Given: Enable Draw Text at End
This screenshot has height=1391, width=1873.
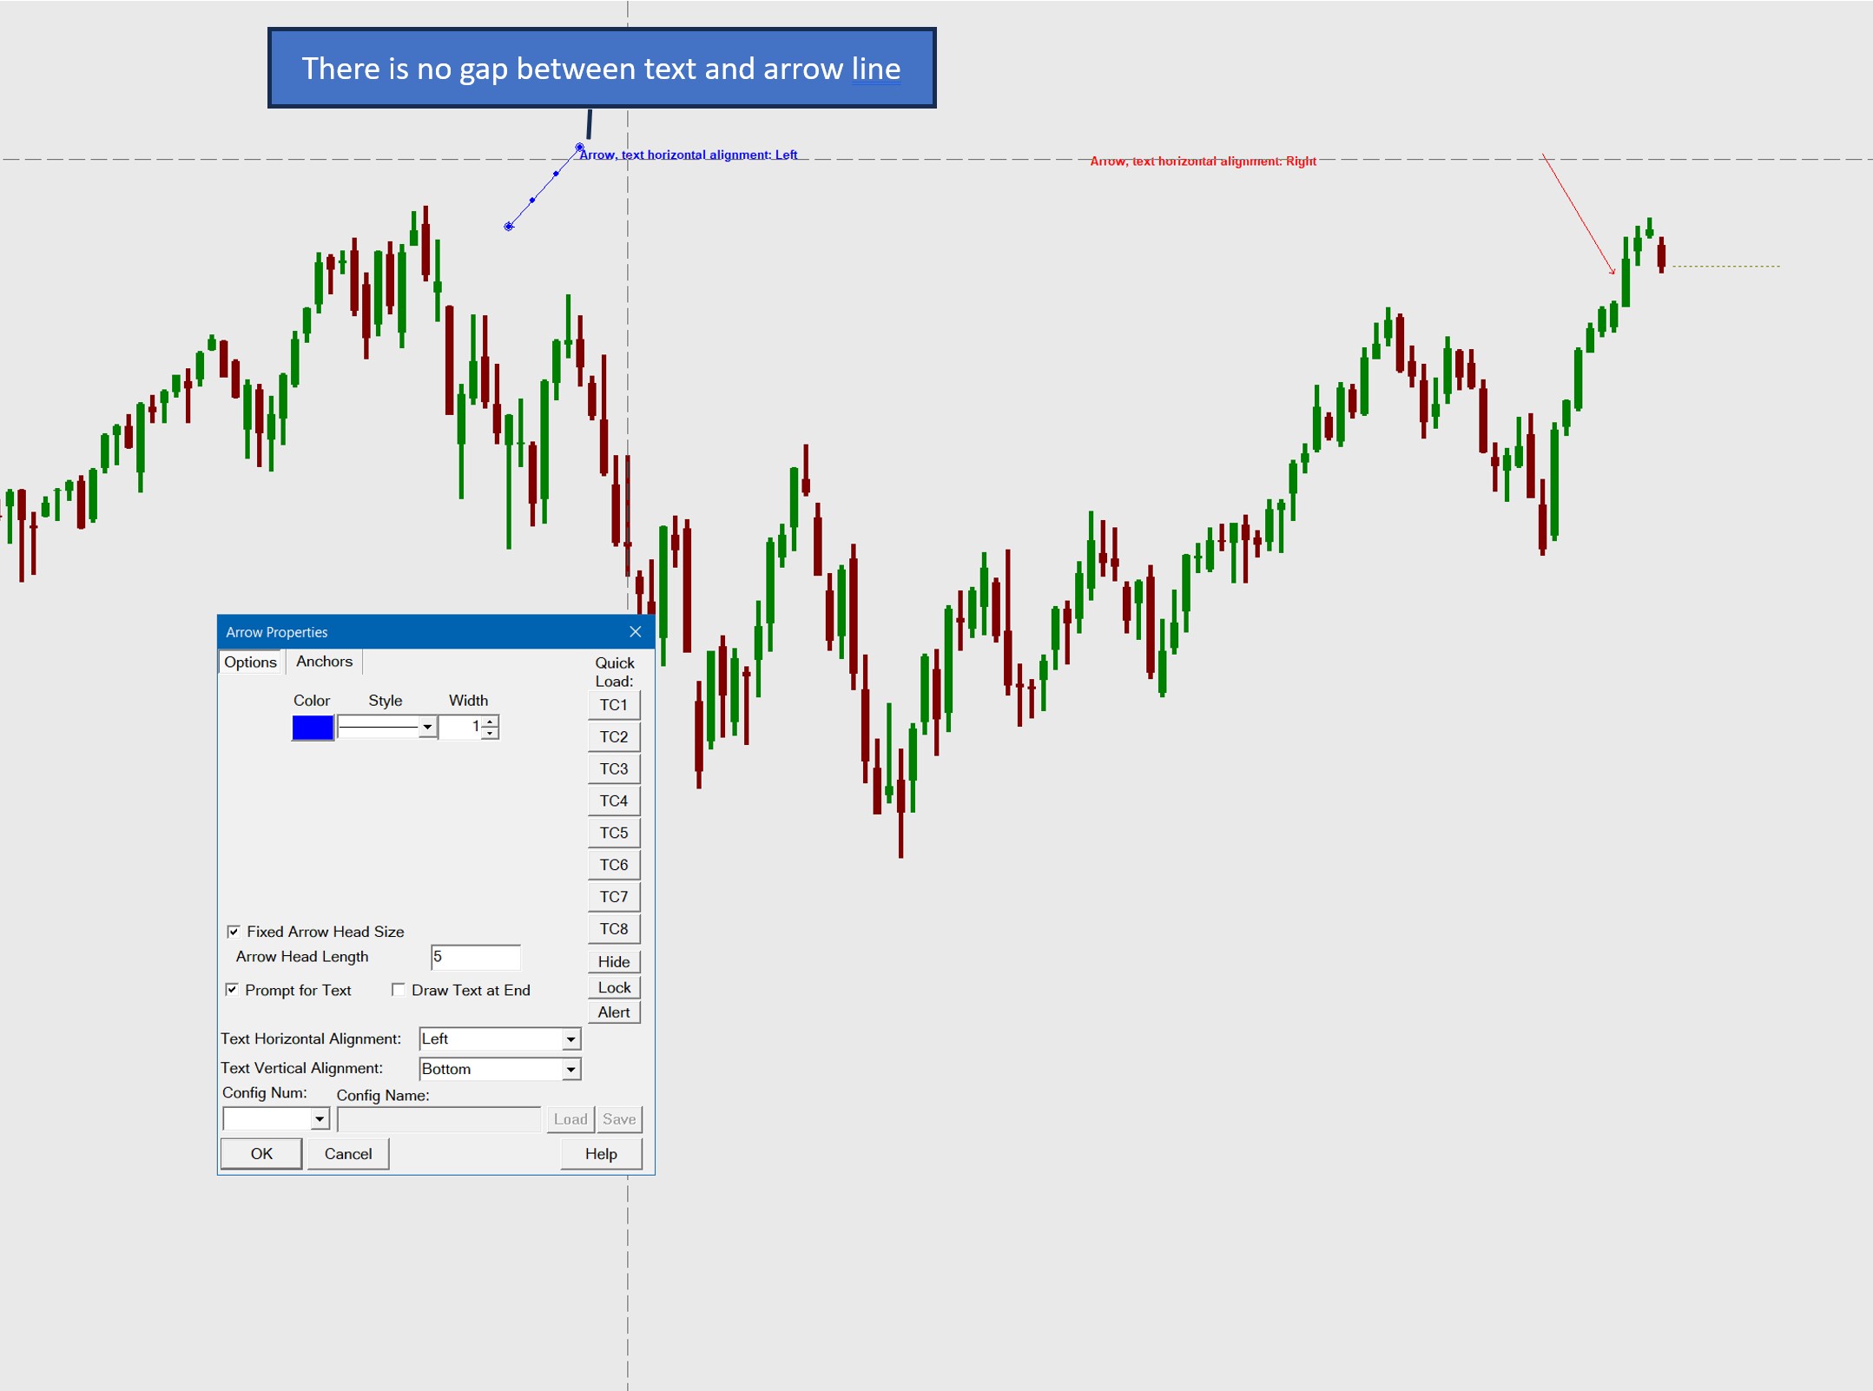Looking at the screenshot, I should point(399,990).
